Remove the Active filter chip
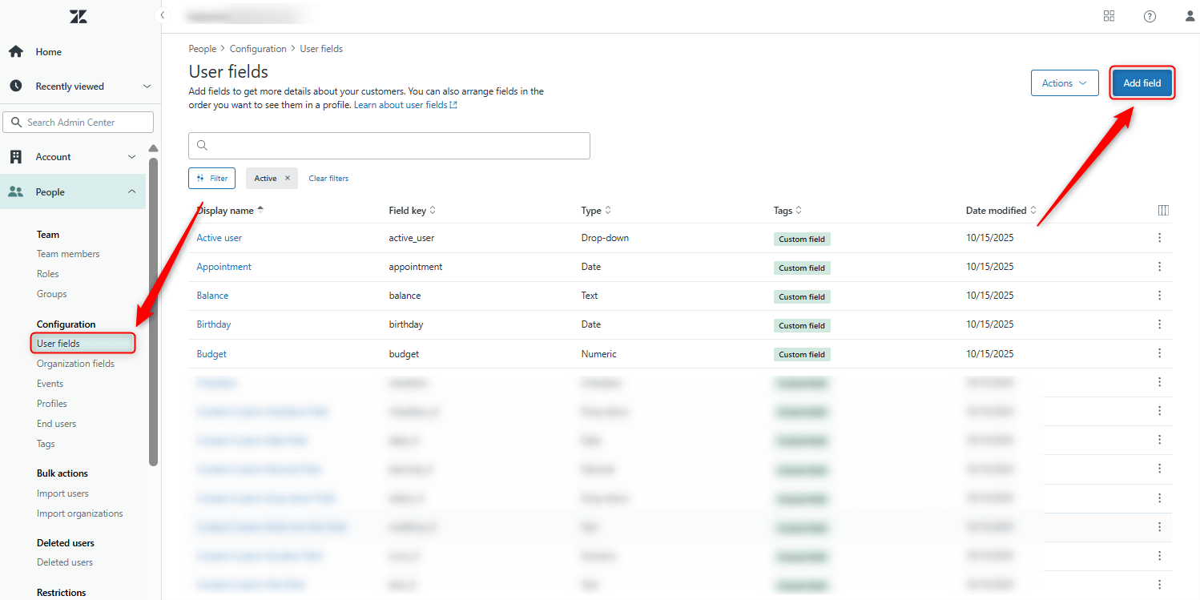The height and width of the screenshot is (600, 1200). [287, 178]
